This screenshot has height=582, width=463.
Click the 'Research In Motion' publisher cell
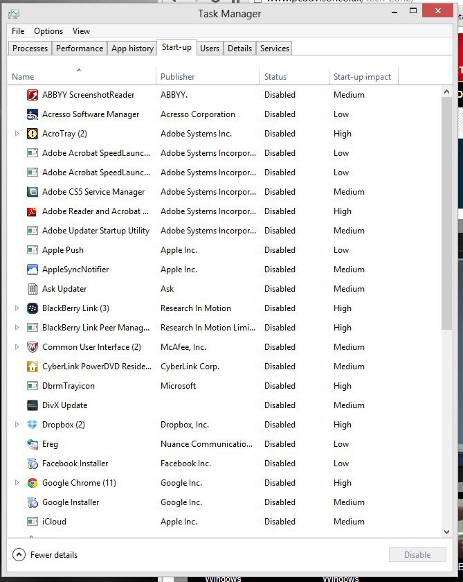tap(196, 308)
